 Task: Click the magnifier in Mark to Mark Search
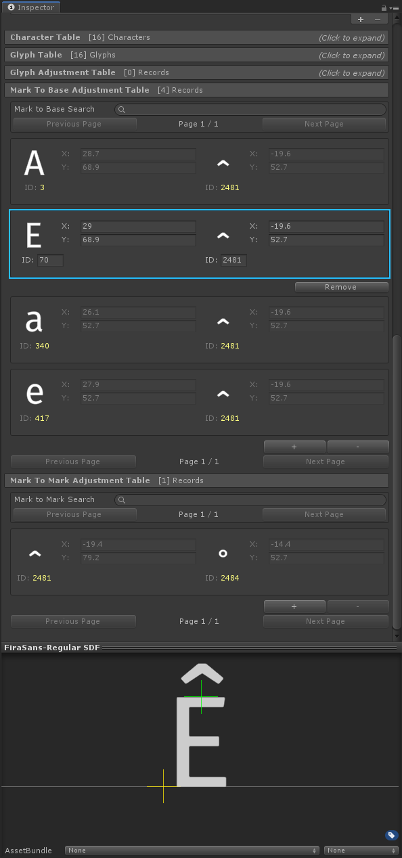121,499
